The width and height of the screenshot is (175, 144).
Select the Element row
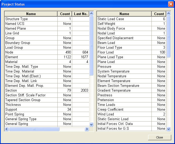(x=31, y=57)
